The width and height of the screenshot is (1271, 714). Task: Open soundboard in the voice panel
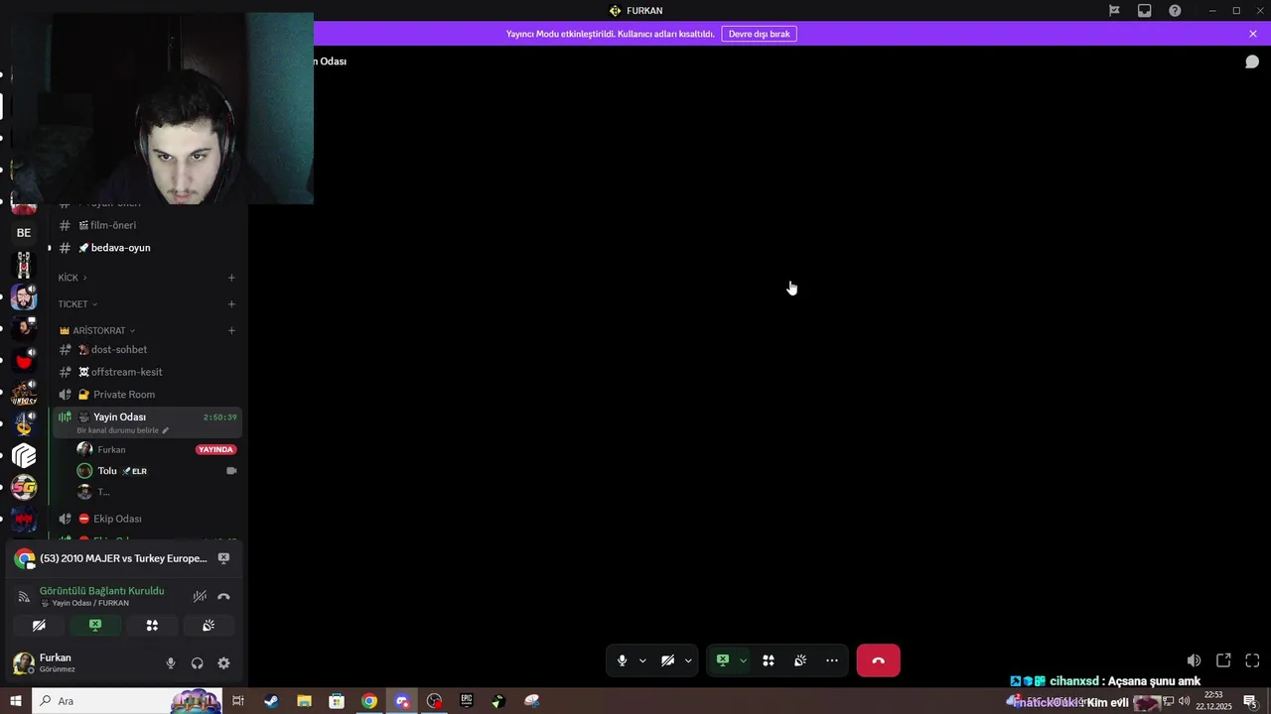coord(209,626)
